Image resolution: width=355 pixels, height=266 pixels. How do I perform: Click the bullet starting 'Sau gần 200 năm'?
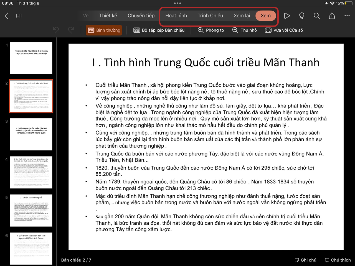click(209, 223)
